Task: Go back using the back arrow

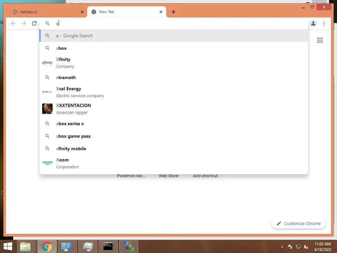Action: click(13, 23)
